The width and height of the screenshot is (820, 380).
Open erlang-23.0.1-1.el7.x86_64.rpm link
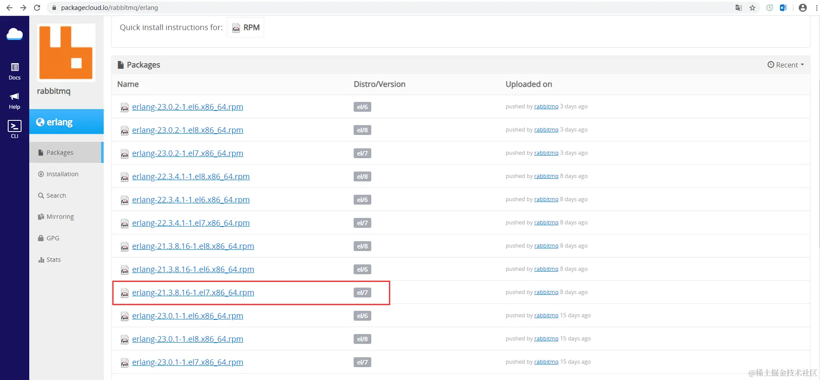coord(188,362)
